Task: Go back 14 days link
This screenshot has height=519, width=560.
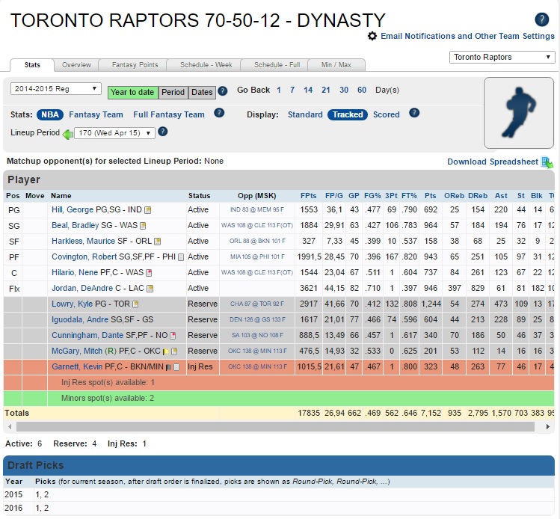Action: pyautogui.click(x=308, y=90)
